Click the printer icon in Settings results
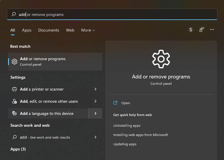Image resolution: width=224 pixels, height=160 pixels. pos(14,89)
